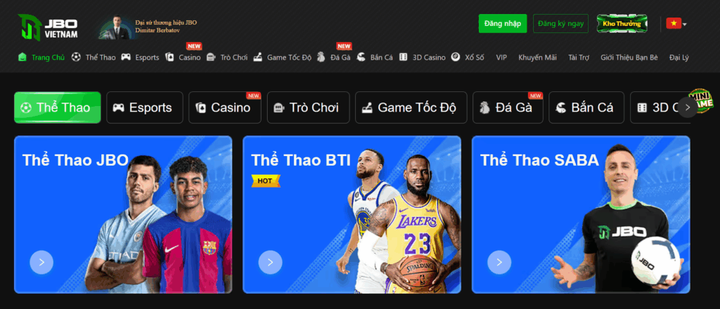Click the Xổ Số lottery ball icon
The width and height of the screenshot is (720, 309).
coord(456,58)
